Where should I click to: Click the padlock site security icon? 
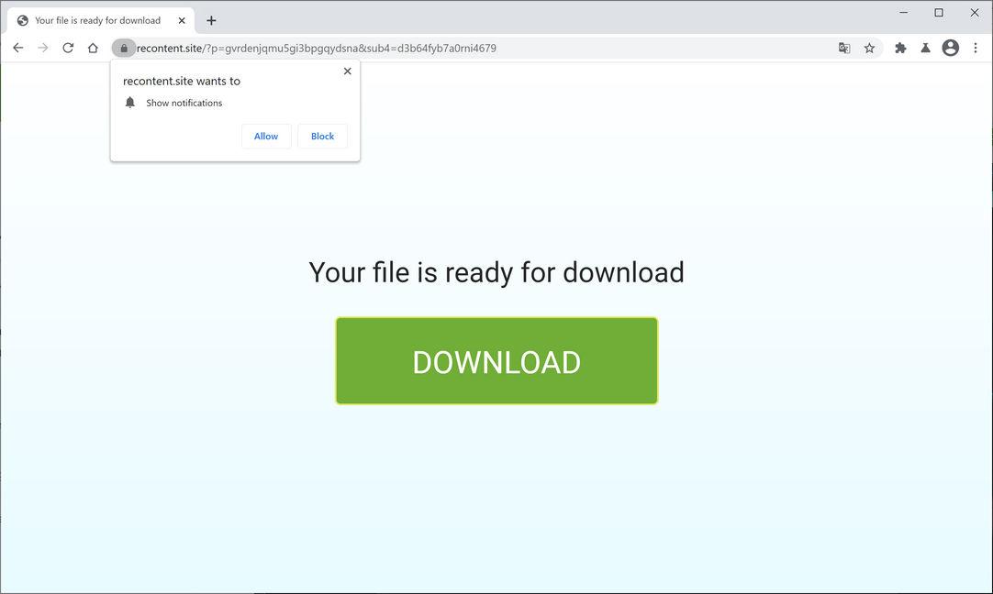tap(124, 48)
